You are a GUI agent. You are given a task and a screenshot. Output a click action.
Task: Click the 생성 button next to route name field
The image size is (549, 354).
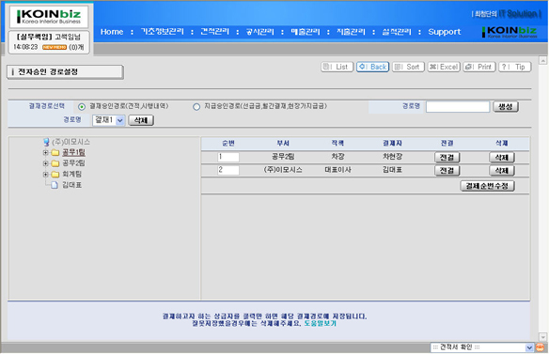[506, 107]
